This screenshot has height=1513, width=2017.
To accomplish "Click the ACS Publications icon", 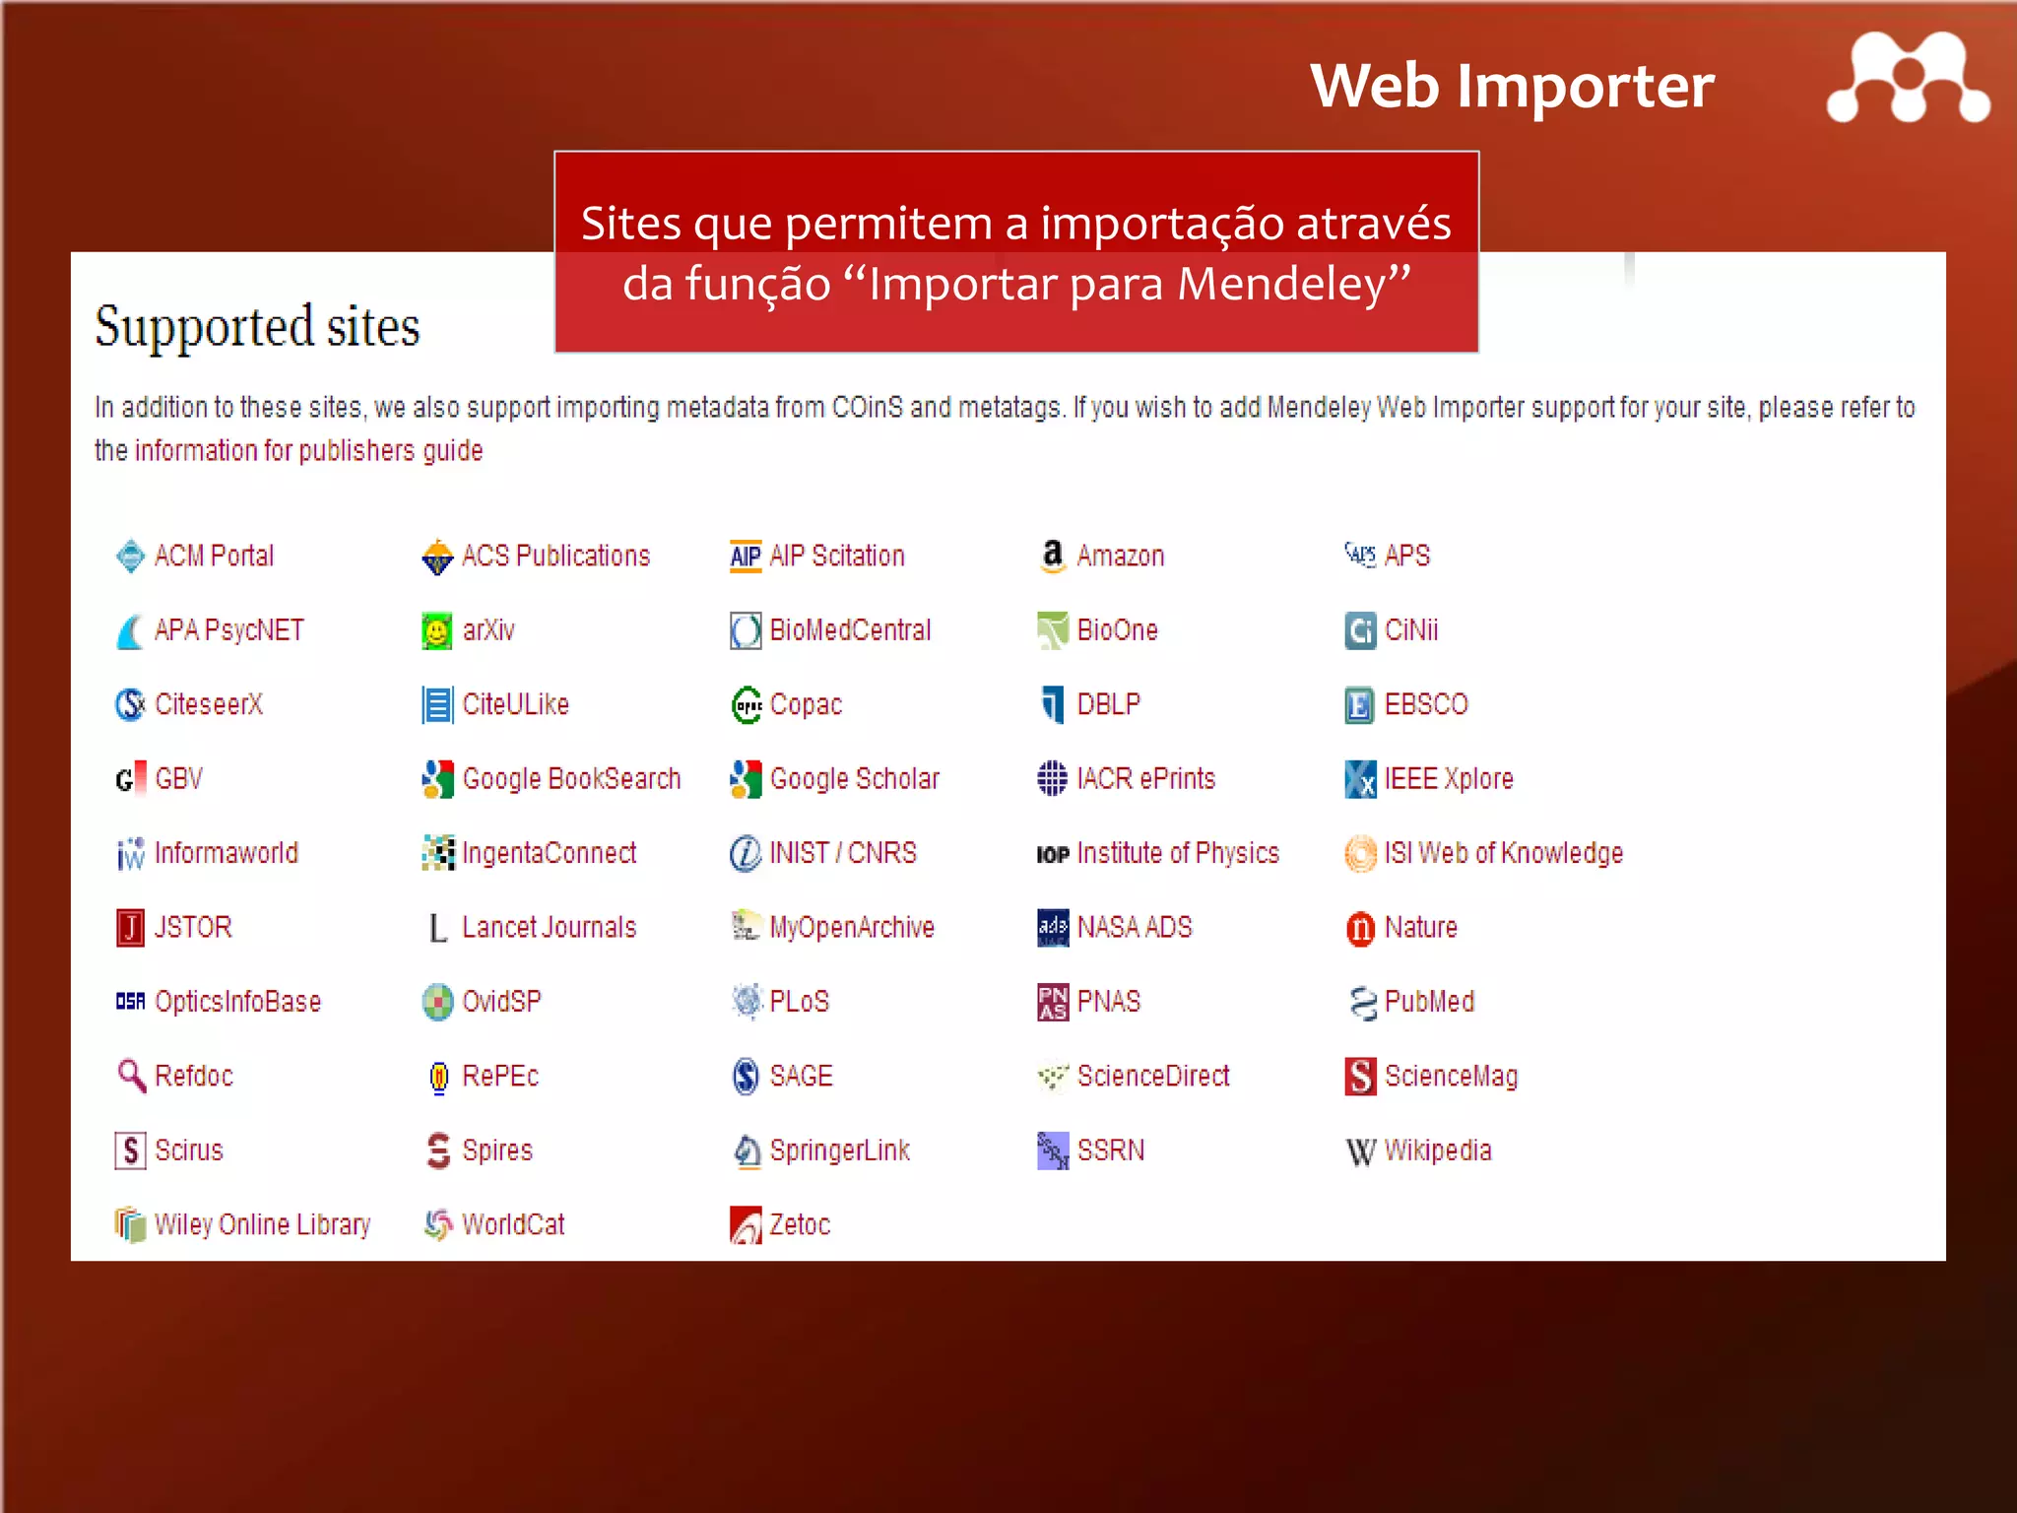I will coord(437,557).
